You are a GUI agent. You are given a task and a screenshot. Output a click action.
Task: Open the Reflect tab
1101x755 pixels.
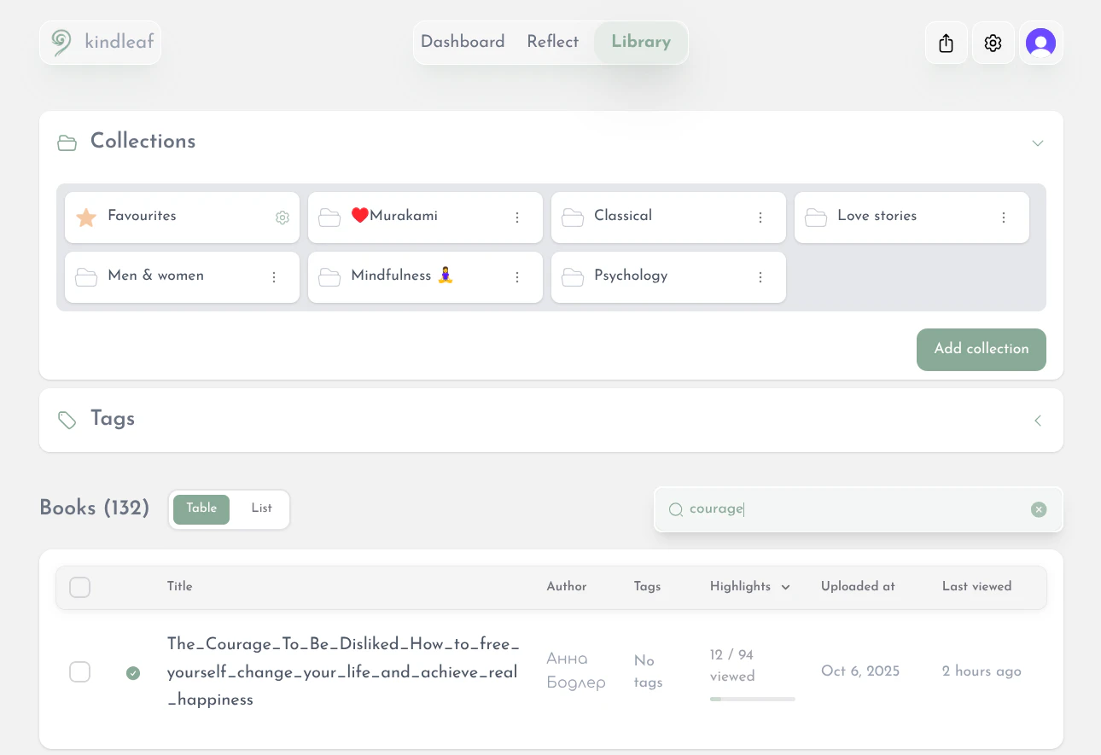coord(552,42)
